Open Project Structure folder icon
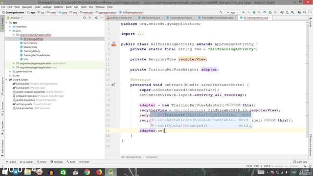 [x=299, y=12]
